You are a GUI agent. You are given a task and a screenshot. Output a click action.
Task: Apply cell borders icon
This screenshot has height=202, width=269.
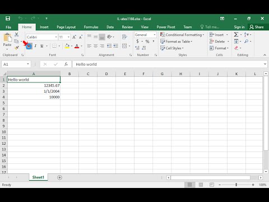(x=54, y=46)
